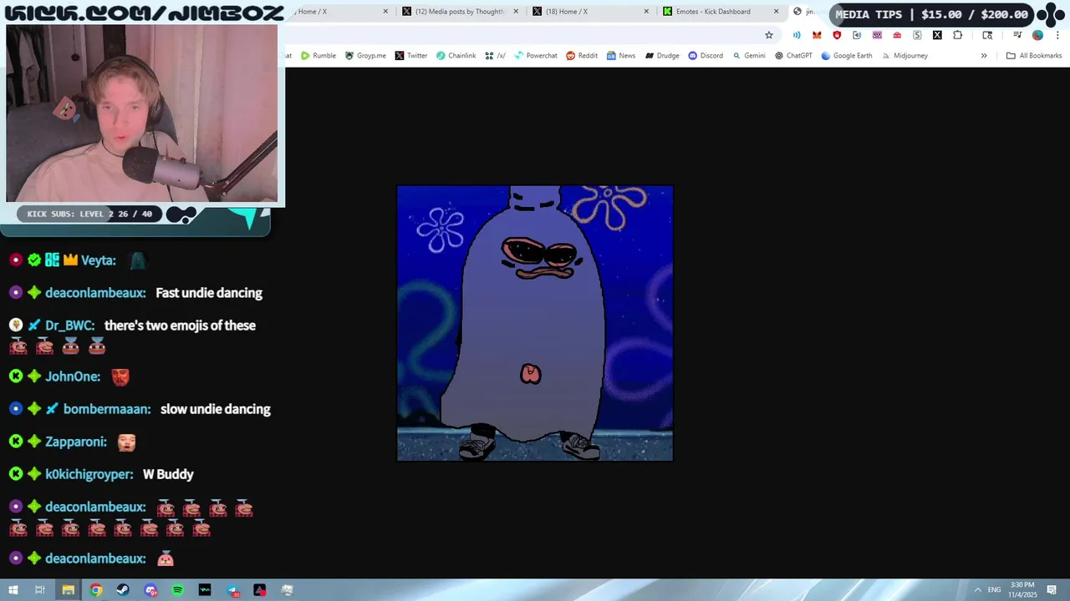Close the '(18) Home / X' tab
Viewport: 1070px width, 601px height.
click(x=646, y=12)
